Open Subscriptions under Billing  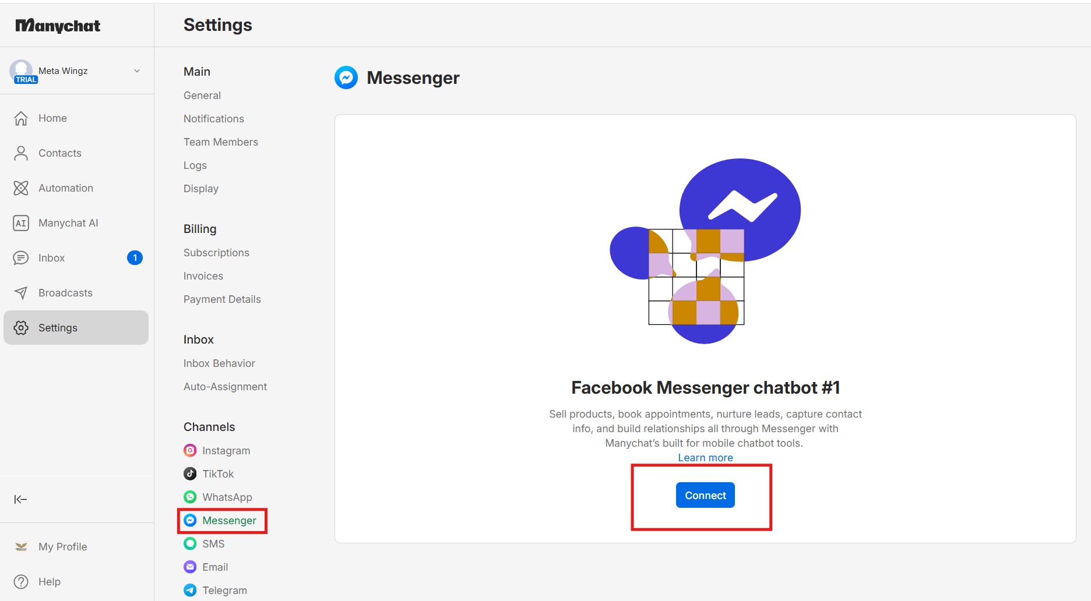(x=216, y=253)
